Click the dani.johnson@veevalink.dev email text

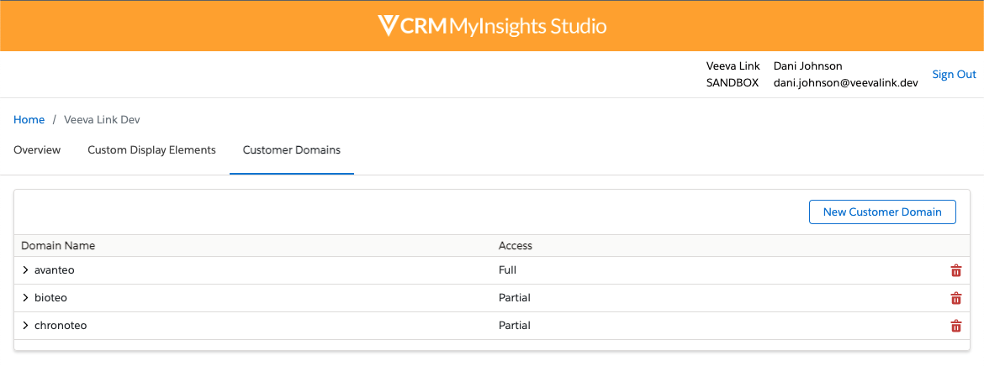(x=845, y=83)
